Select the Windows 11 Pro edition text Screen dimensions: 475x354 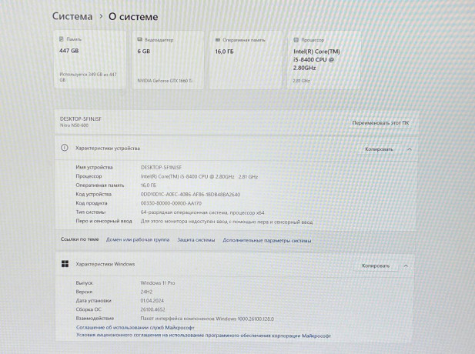tap(158, 283)
